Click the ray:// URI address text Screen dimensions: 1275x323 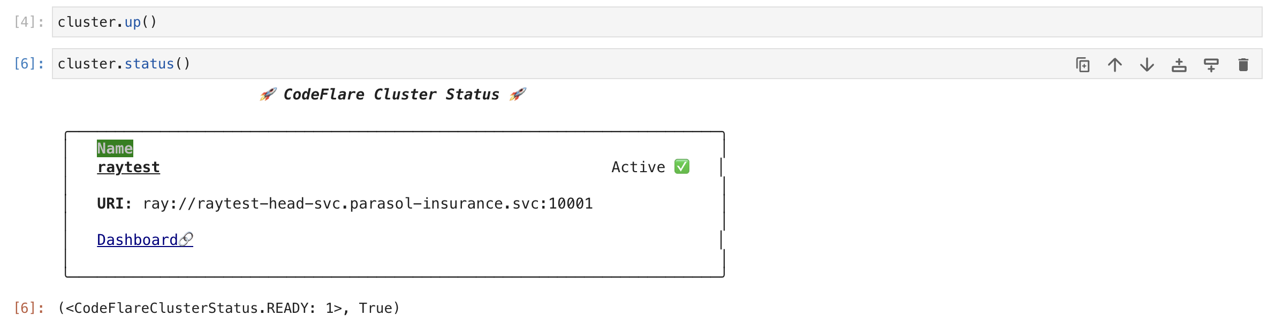(x=368, y=204)
